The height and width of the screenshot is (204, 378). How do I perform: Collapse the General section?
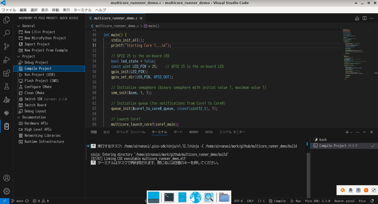49,26
